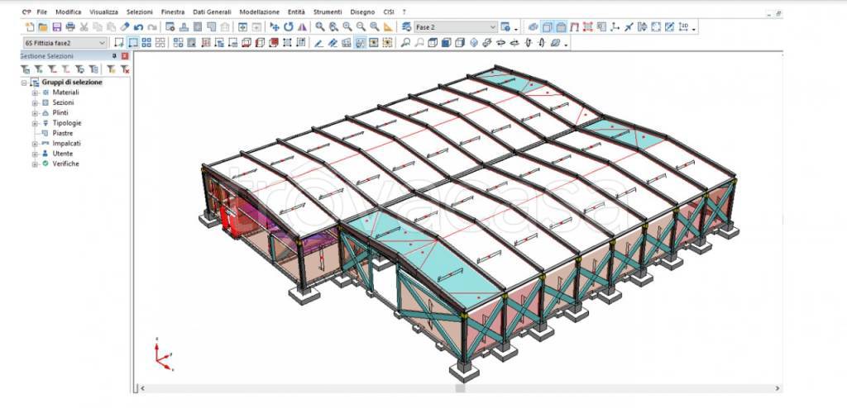Select the move (cross arrows) tool
This screenshot has height=408, width=847.
pyautogui.click(x=275, y=27)
